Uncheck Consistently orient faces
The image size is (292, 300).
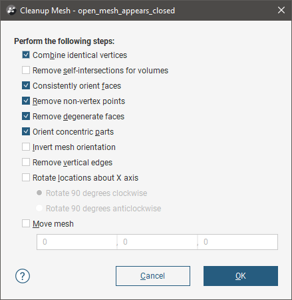pos(26,85)
